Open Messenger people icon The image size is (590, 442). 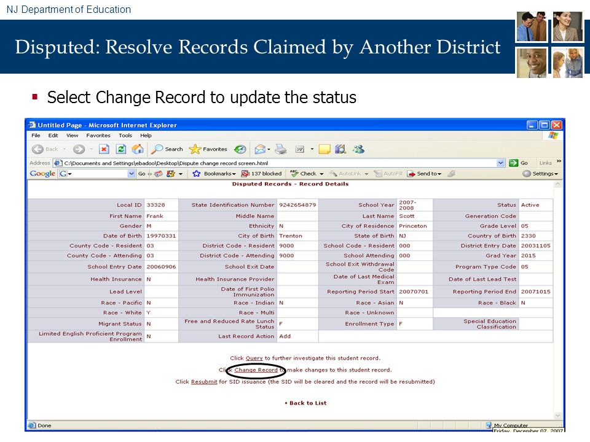358,149
